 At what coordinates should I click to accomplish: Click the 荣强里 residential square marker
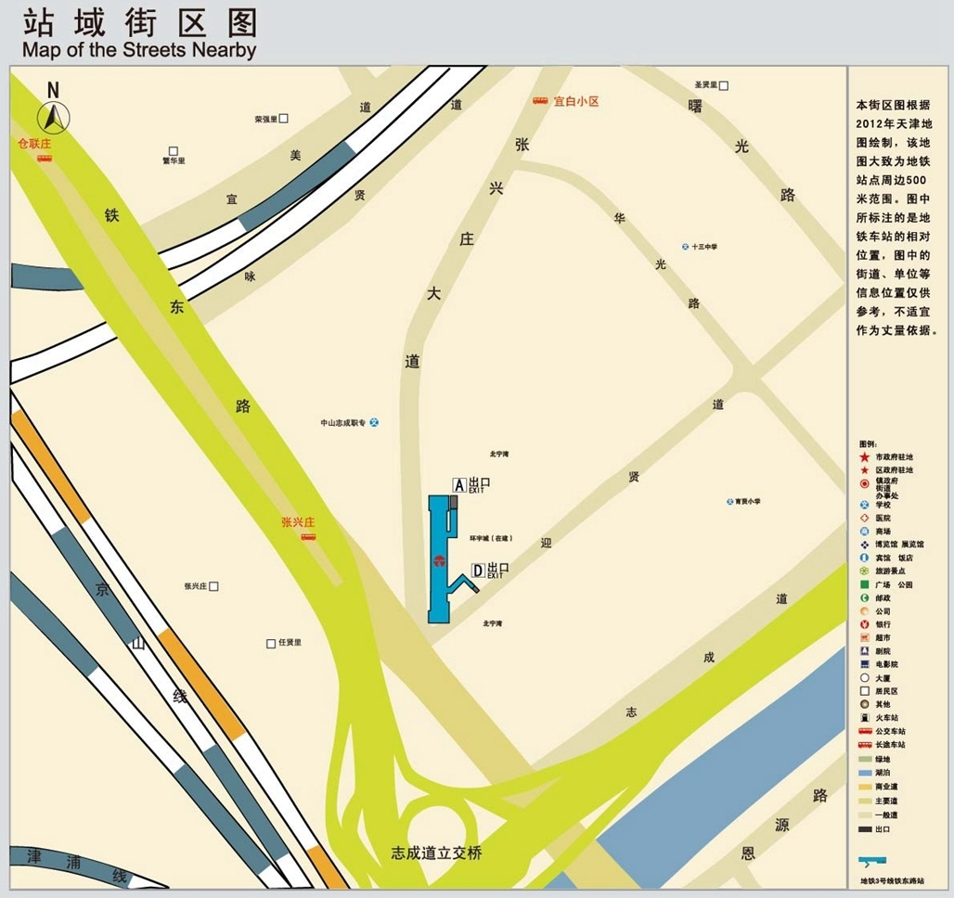coord(284,119)
